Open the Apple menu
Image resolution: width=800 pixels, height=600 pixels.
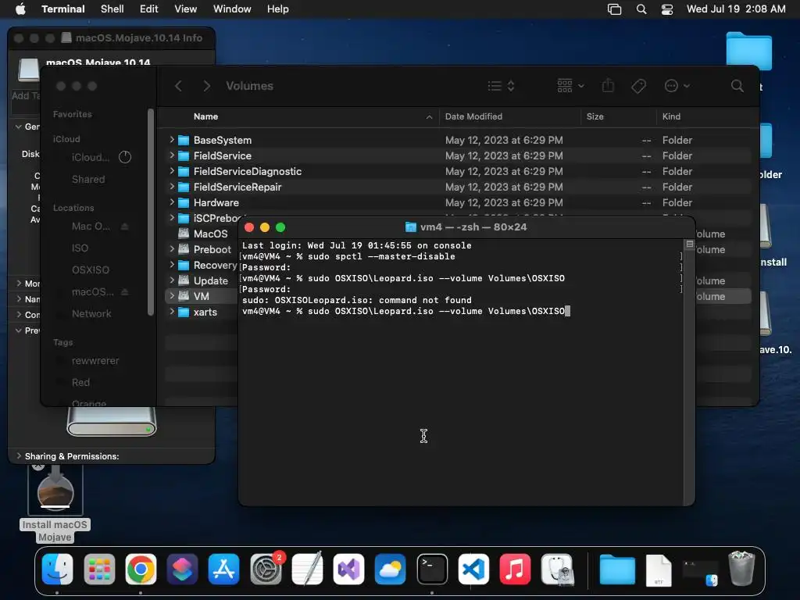[20, 9]
